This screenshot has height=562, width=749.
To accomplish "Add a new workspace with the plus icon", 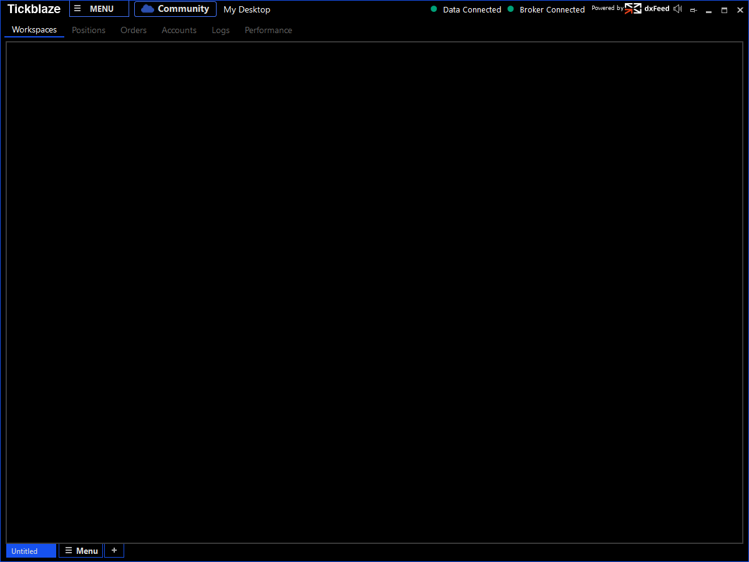I will coord(114,550).
